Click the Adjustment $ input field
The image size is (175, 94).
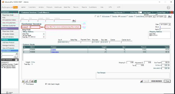[148, 62]
